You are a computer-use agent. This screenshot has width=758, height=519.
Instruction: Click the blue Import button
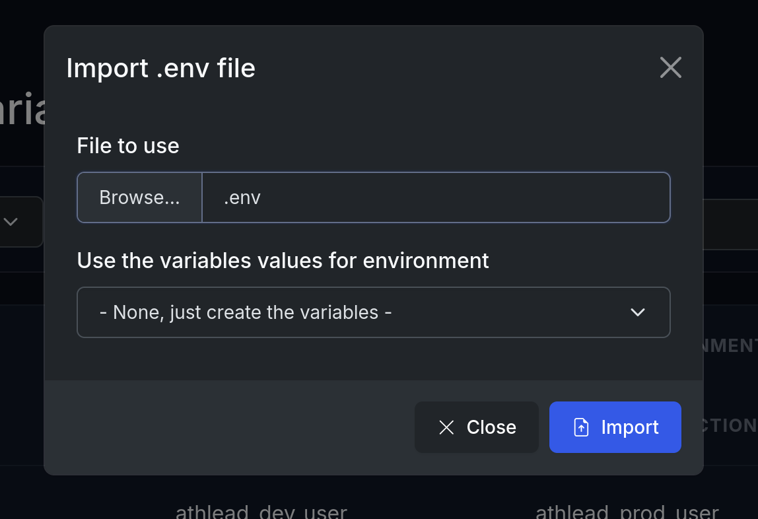615,427
